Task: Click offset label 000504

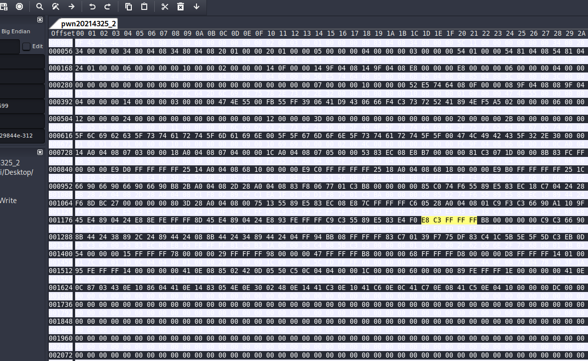Action: click(x=60, y=119)
